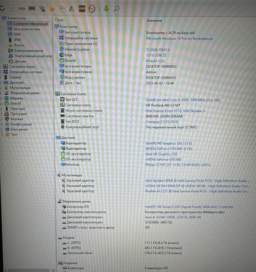Click the Значення column header
The height and width of the screenshot is (272, 256).
[x=154, y=20]
